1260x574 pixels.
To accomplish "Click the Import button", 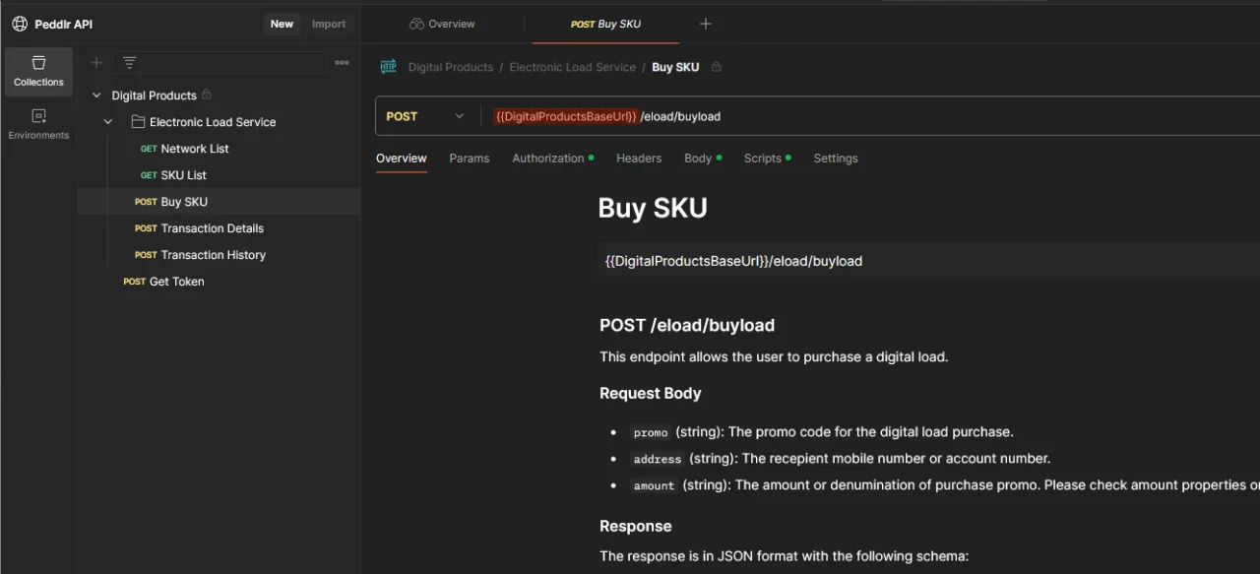I will point(329,24).
